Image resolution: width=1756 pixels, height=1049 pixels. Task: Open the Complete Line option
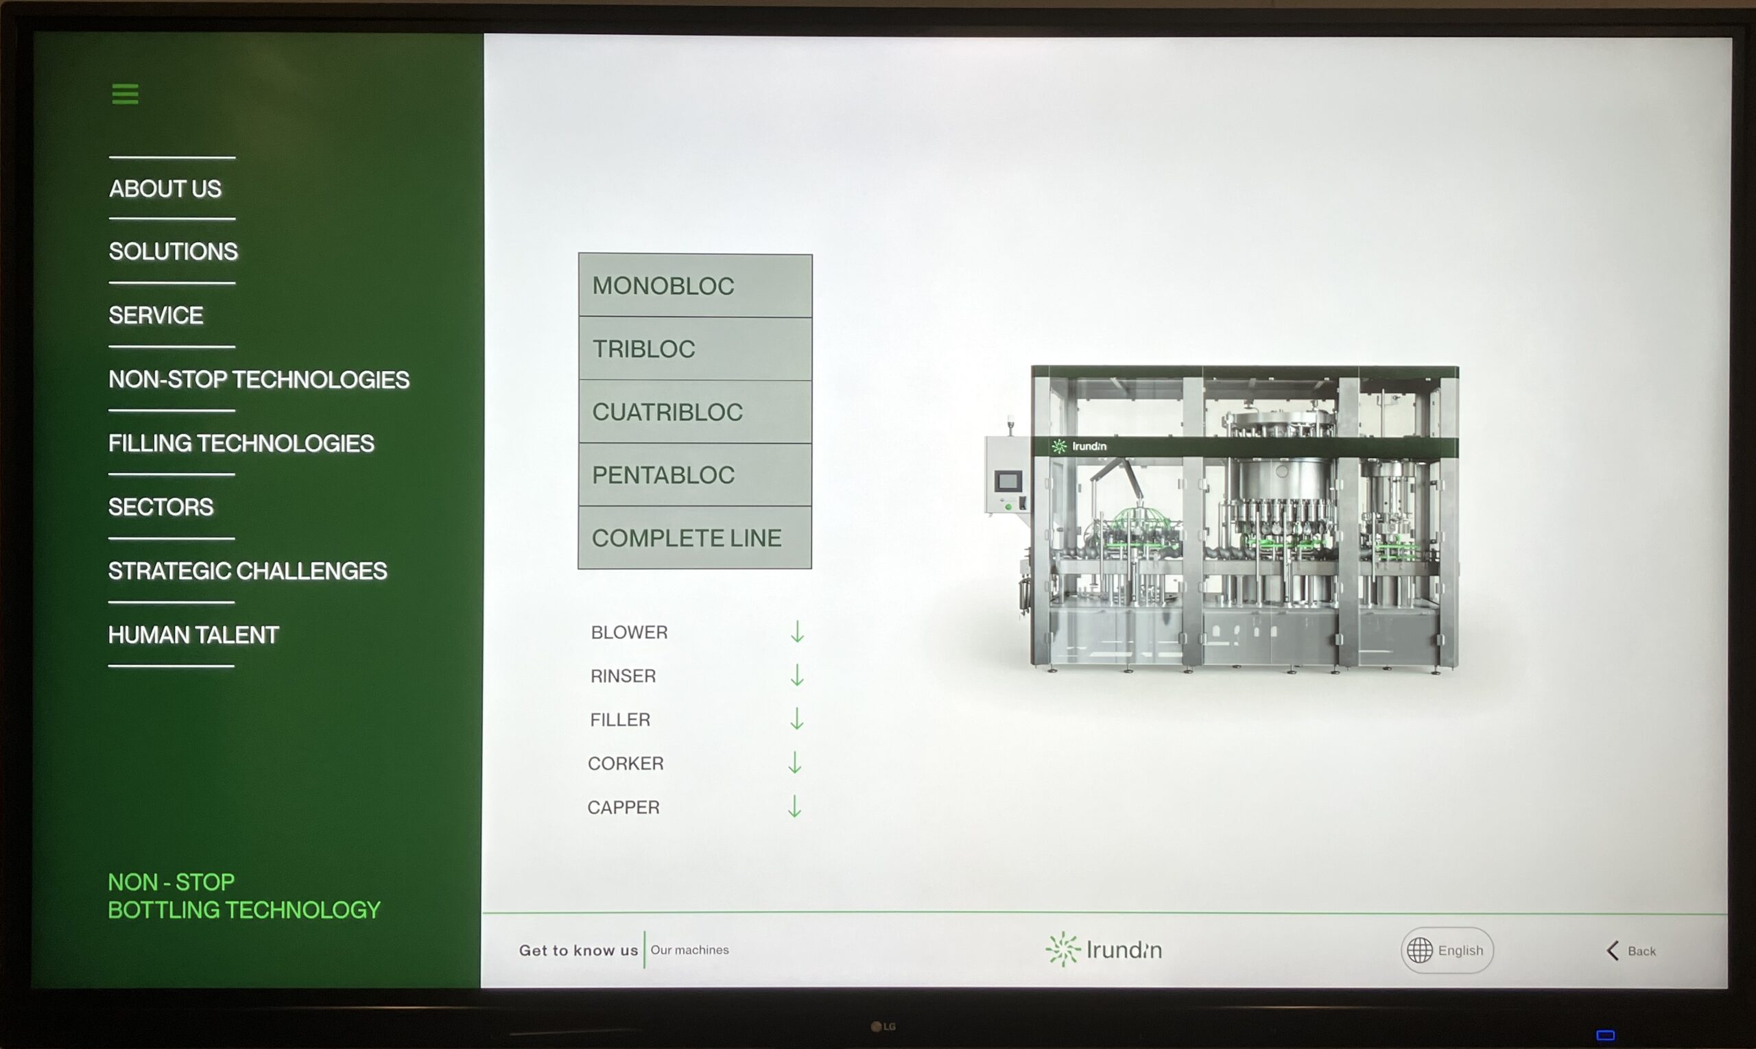tap(695, 538)
